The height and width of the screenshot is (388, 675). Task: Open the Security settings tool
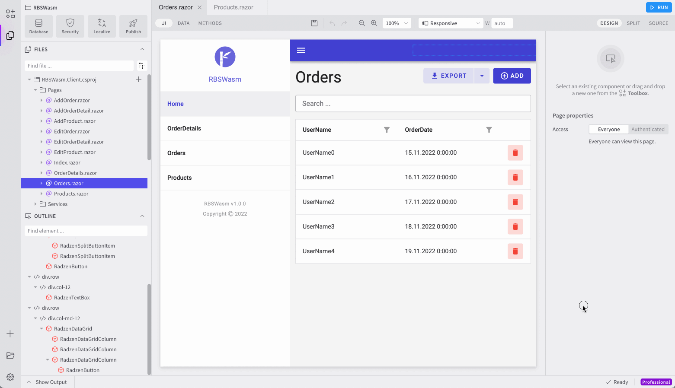click(70, 26)
